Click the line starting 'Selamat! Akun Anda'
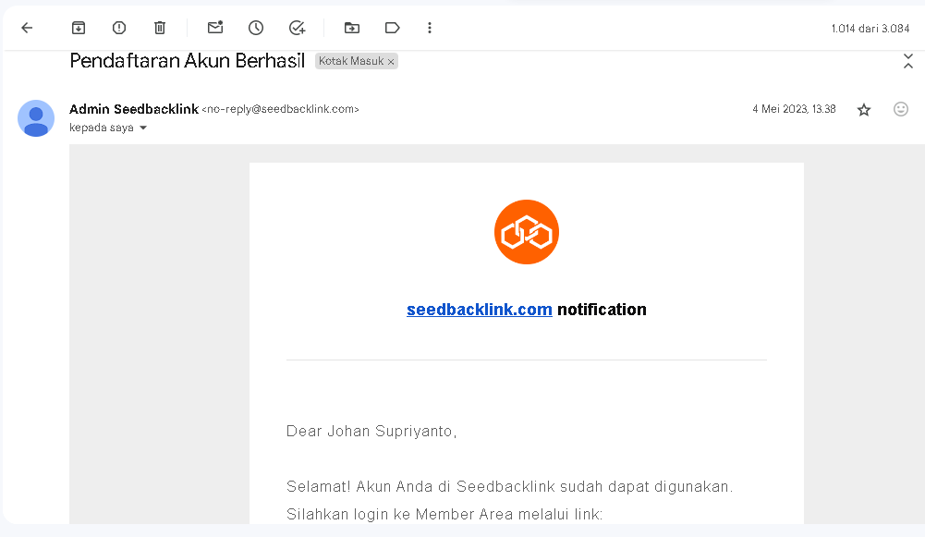 click(509, 487)
